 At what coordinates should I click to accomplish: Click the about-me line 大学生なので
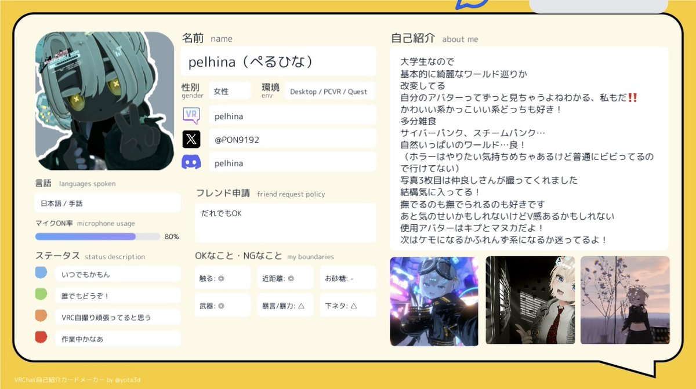pyautogui.click(x=427, y=61)
